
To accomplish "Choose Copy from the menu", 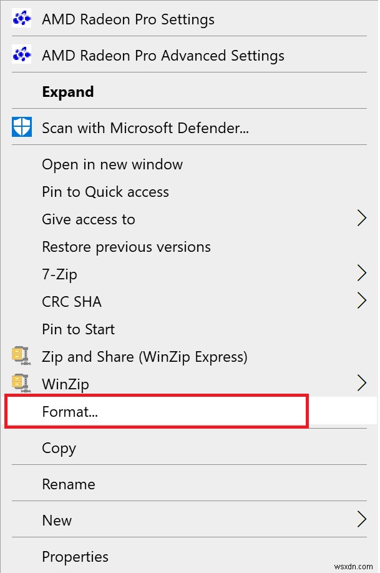I will [x=59, y=447].
